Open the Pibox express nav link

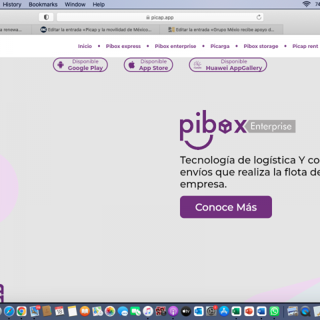(123, 46)
